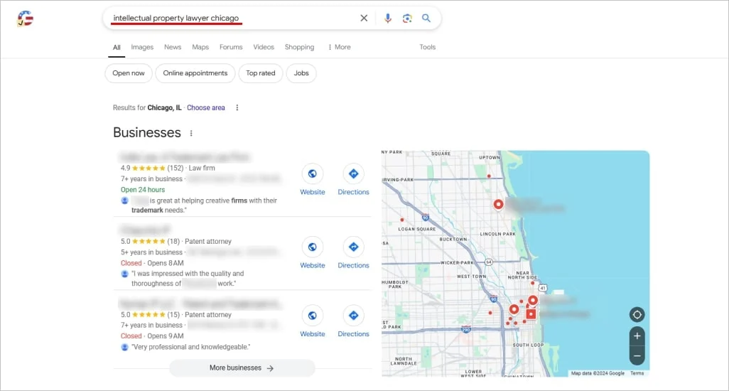The height and width of the screenshot is (391, 729).
Task: Zoom out the map with minus button
Action: pyautogui.click(x=637, y=356)
